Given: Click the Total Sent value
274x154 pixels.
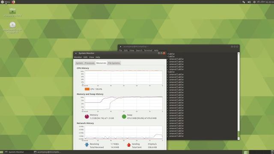Looking at the screenshot, I should pos(152,147).
